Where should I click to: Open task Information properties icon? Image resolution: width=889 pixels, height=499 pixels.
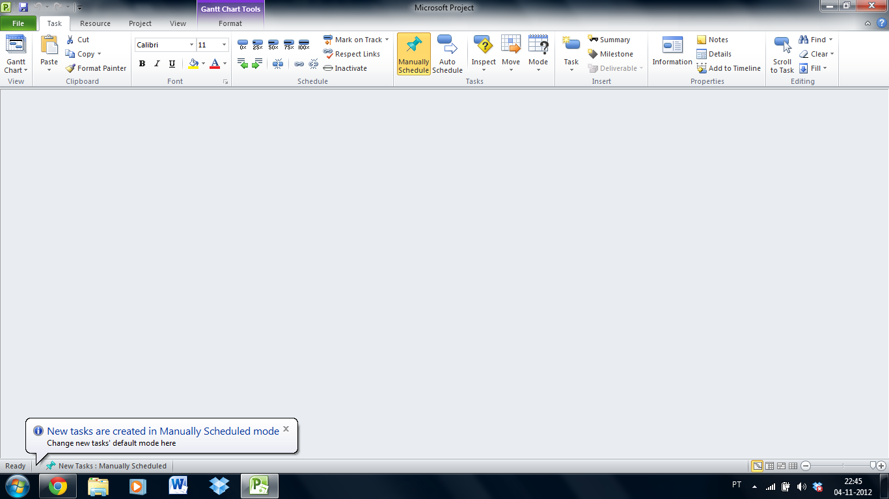click(x=672, y=45)
